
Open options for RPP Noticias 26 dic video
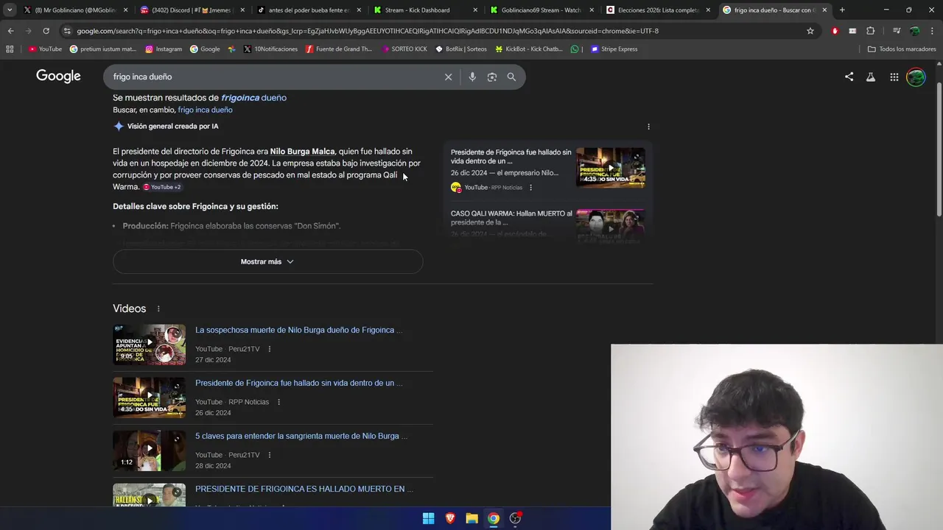coord(278,402)
